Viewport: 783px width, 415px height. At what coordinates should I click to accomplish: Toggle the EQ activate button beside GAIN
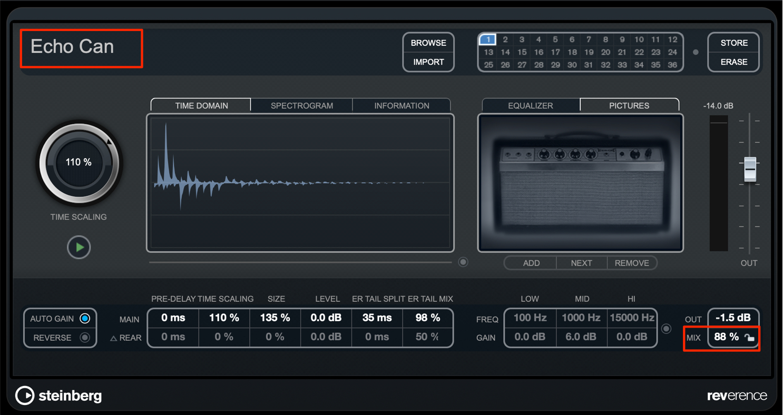click(x=666, y=329)
